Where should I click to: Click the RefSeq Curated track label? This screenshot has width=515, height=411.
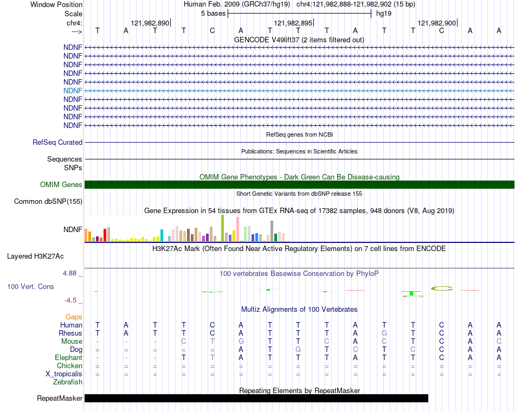coord(57,142)
